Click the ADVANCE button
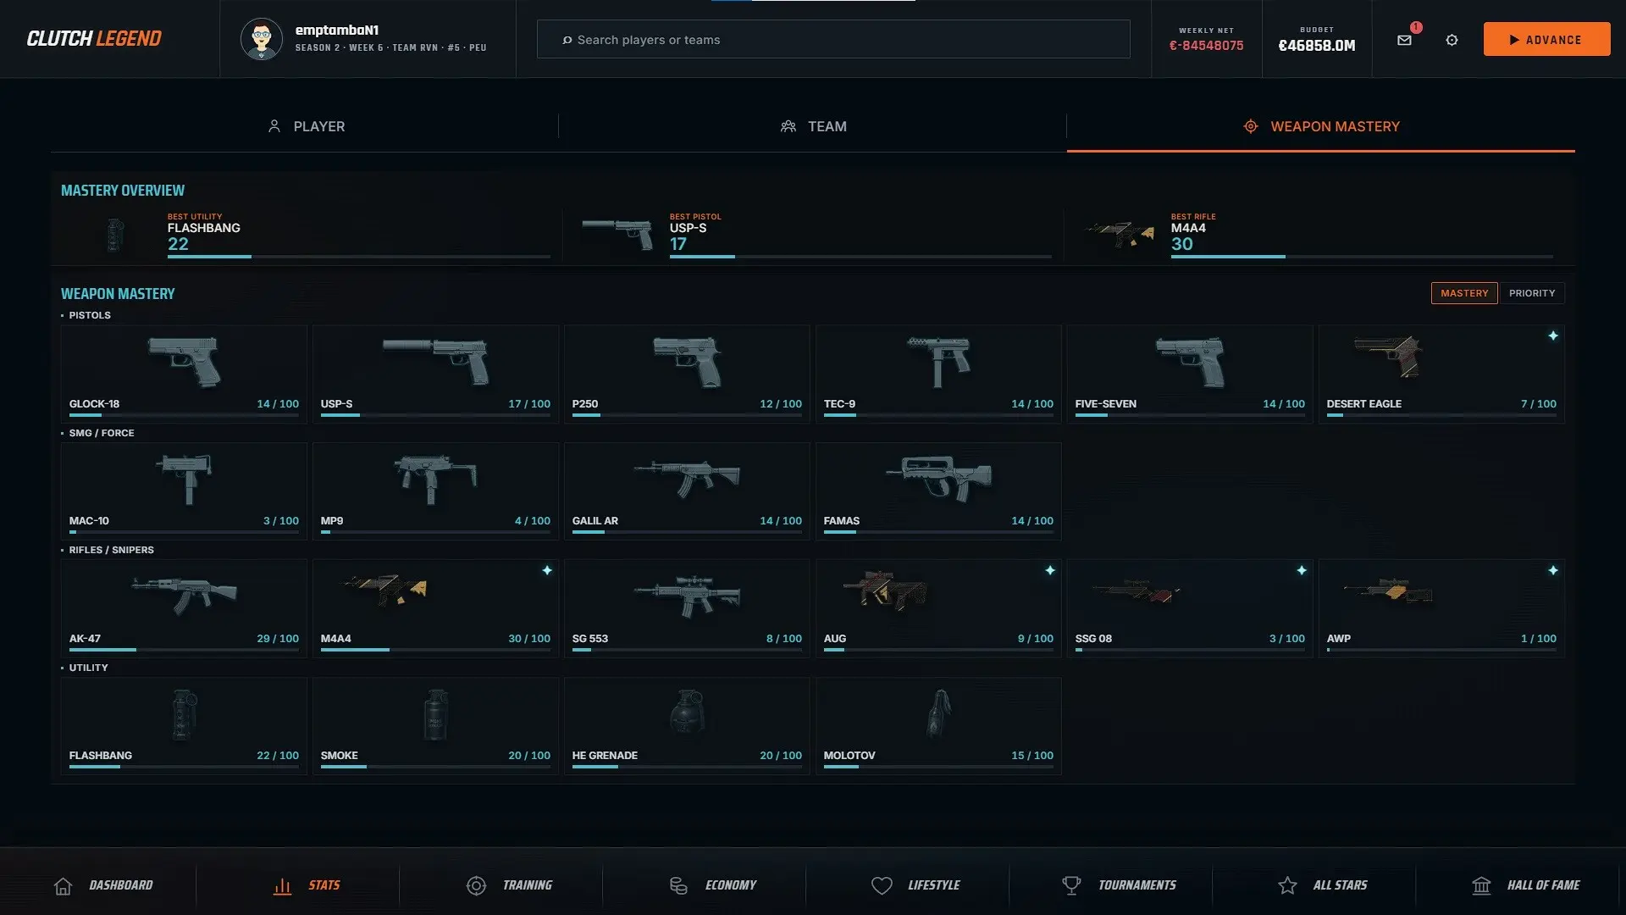The image size is (1626, 915). 1546,39
